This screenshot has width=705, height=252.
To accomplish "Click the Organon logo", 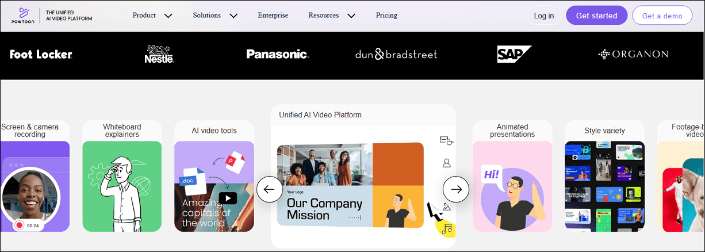I will pos(633,54).
